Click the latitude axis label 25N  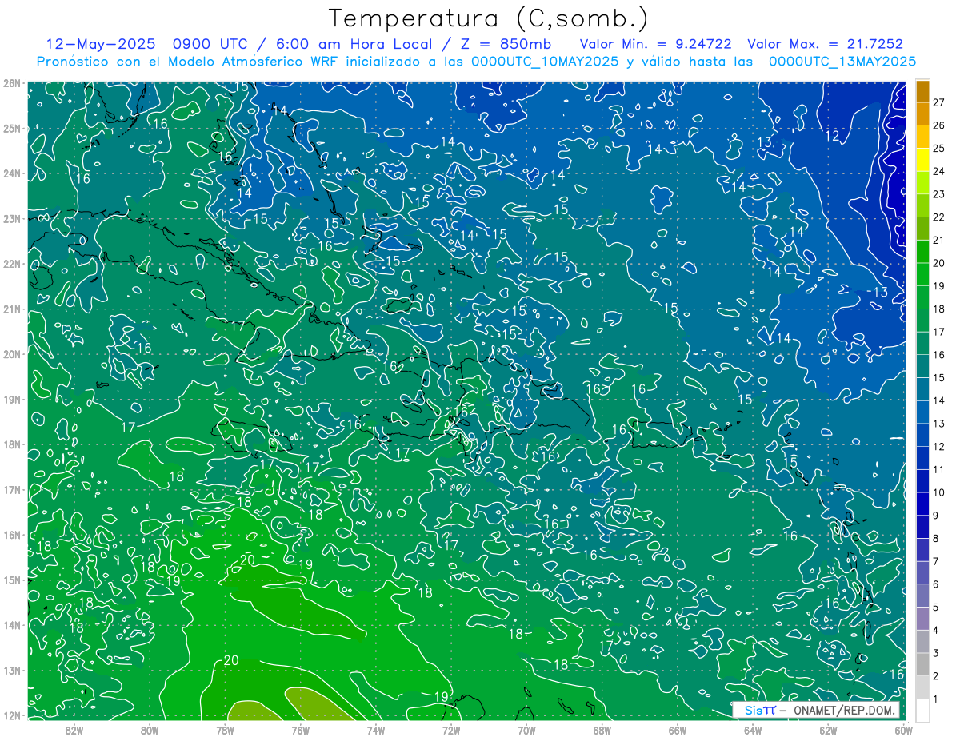click(x=12, y=129)
